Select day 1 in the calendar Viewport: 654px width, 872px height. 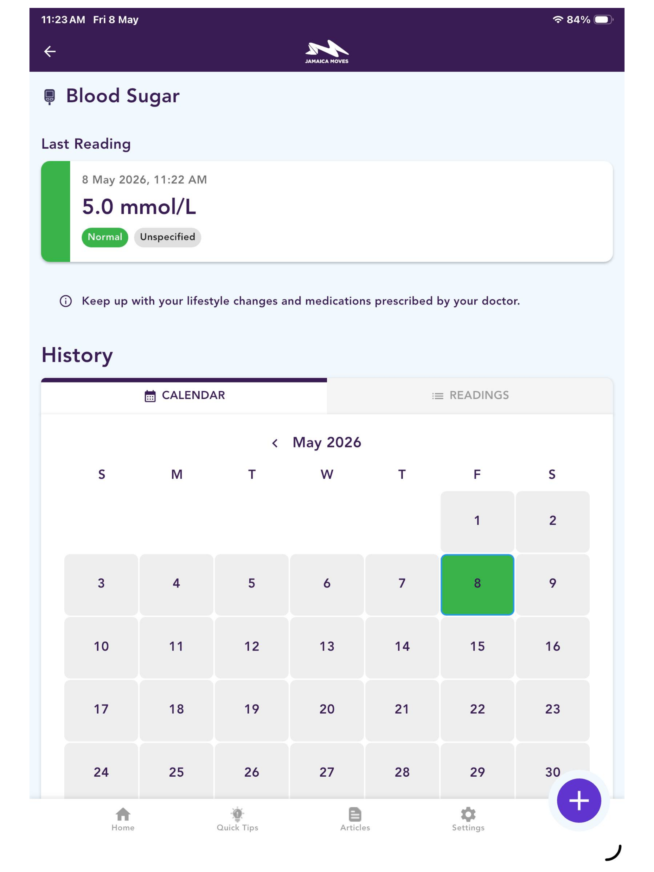477,522
